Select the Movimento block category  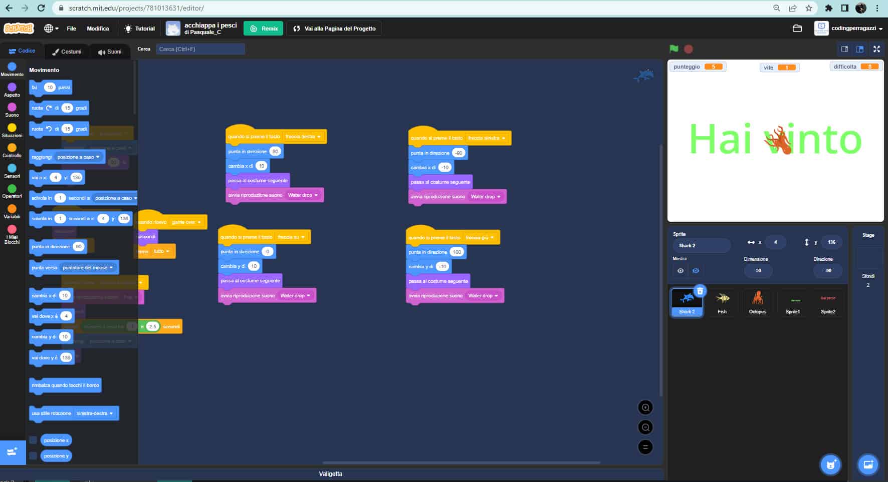coord(12,70)
